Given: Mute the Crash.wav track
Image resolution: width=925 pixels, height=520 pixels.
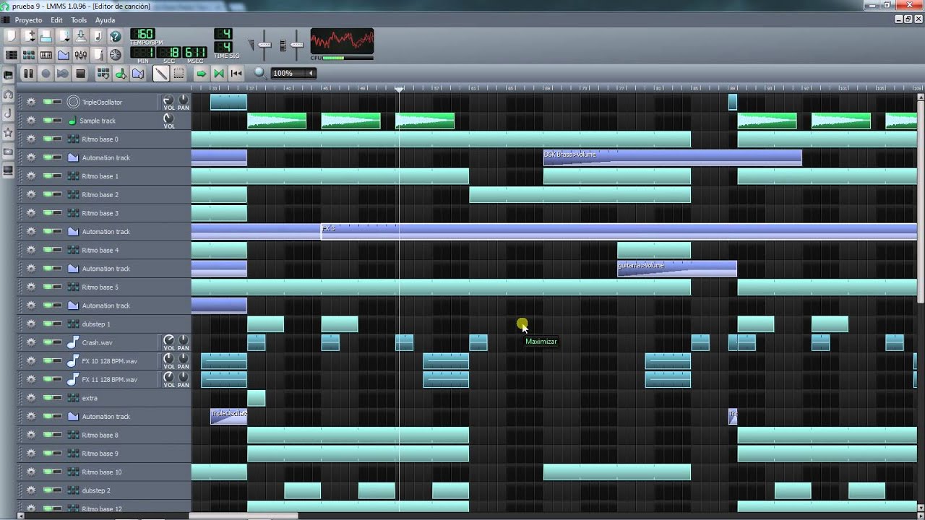Looking at the screenshot, I should (x=48, y=342).
